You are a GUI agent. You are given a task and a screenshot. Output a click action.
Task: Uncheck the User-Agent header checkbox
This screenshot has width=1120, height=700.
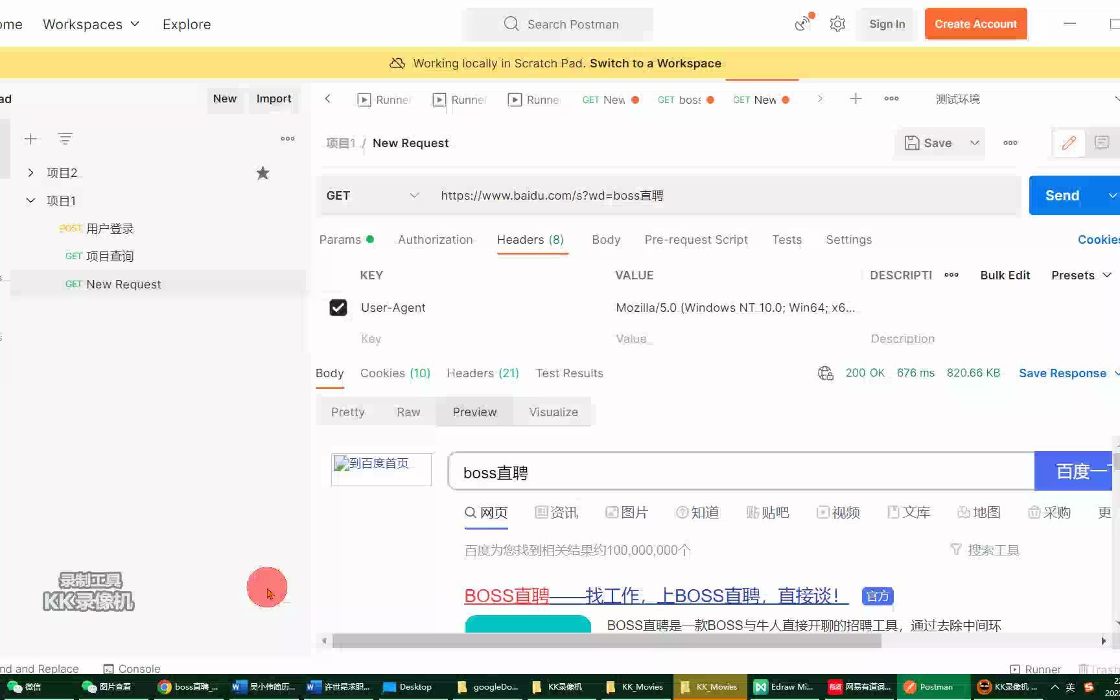338,307
